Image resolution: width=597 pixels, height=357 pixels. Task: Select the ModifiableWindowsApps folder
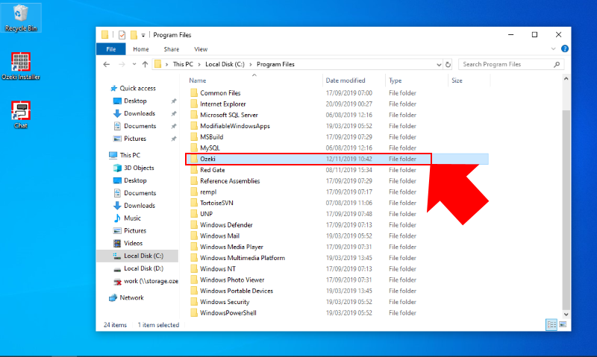tap(235, 126)
